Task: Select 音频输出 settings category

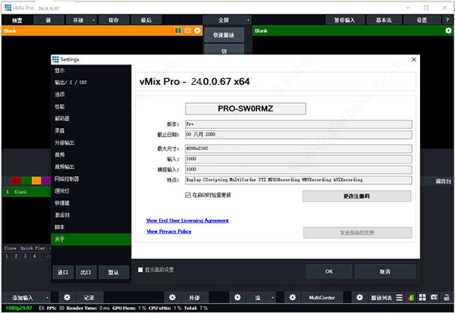Action: click(x=91, y=167)
